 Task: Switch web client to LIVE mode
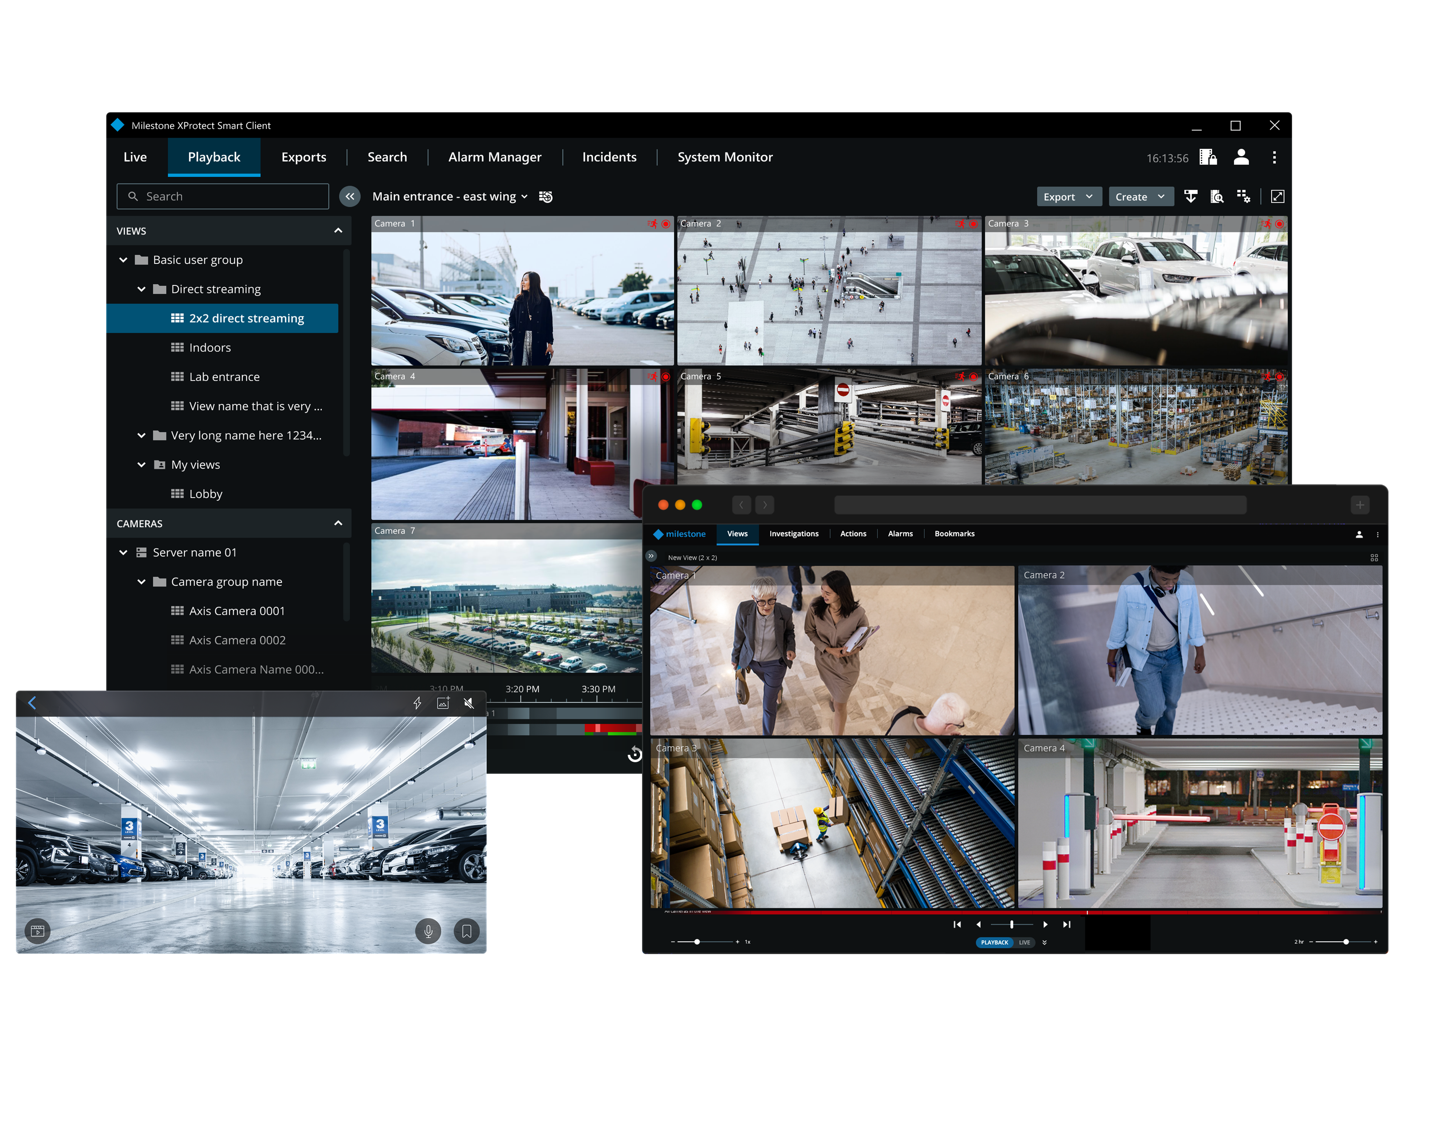[x=1024, y=943]
